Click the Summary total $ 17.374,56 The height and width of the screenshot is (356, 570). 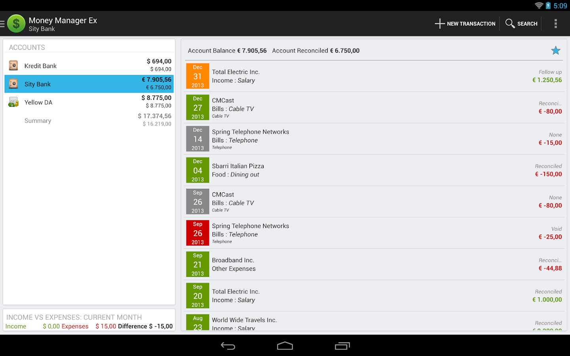coord(154,116)
